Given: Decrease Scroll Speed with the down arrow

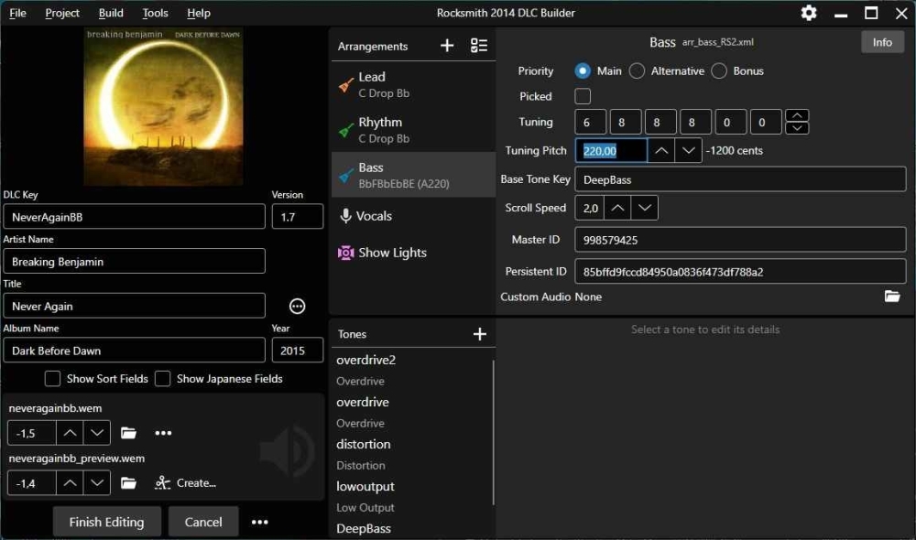Looking at the screenshot, I should tap(645, 209).
